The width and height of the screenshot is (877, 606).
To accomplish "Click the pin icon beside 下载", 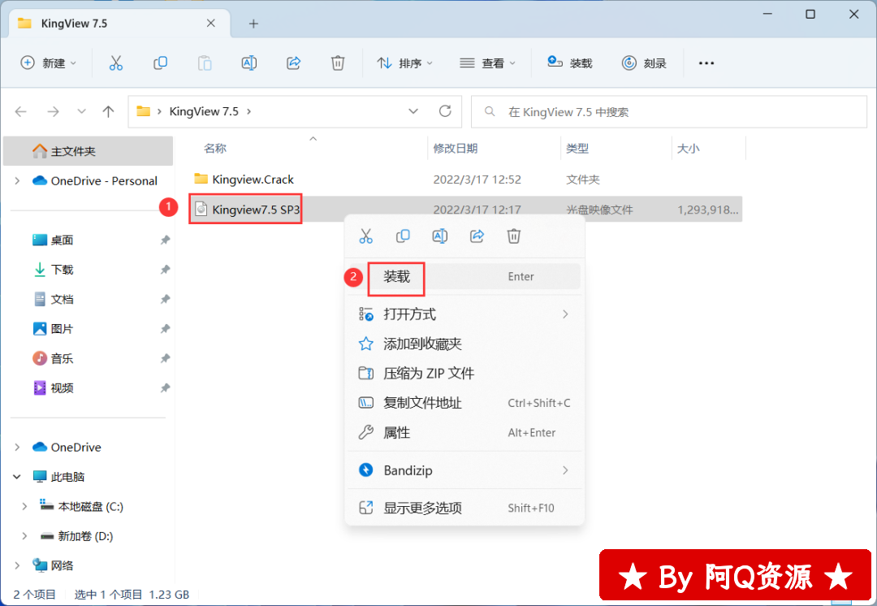I will (x=165, y=270).
